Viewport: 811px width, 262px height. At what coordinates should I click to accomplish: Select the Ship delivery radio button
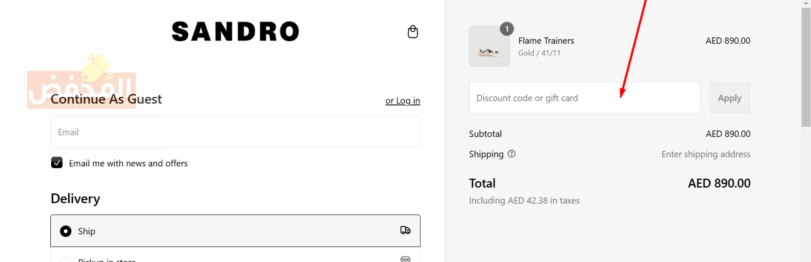[66, 231]
